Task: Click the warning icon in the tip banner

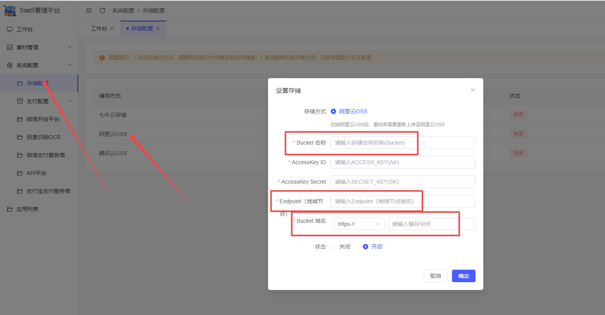Action: 102,57
